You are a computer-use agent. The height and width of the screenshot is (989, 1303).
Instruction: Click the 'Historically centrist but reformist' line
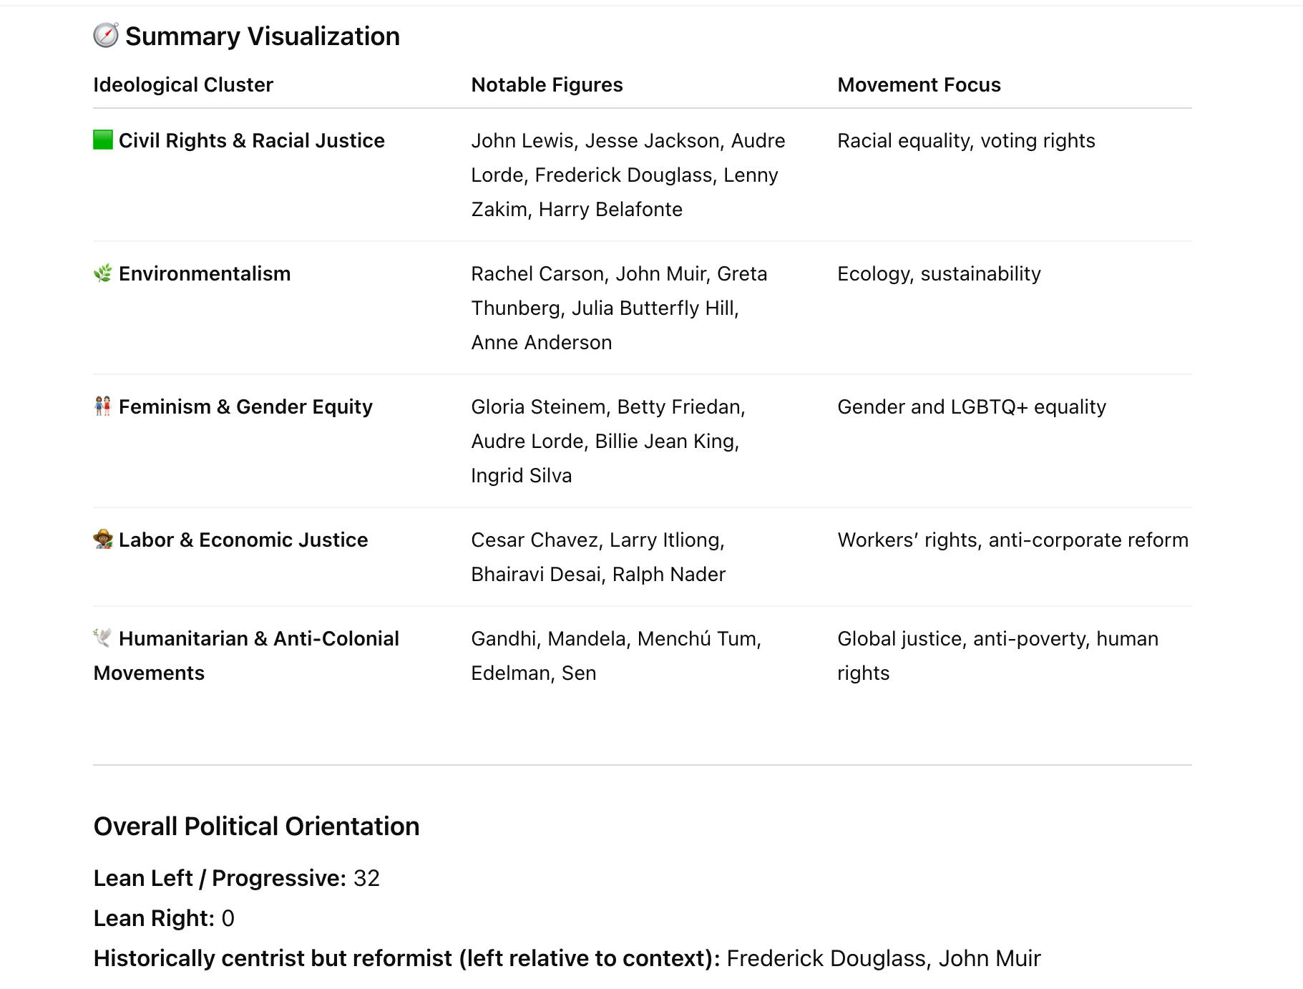567,958
